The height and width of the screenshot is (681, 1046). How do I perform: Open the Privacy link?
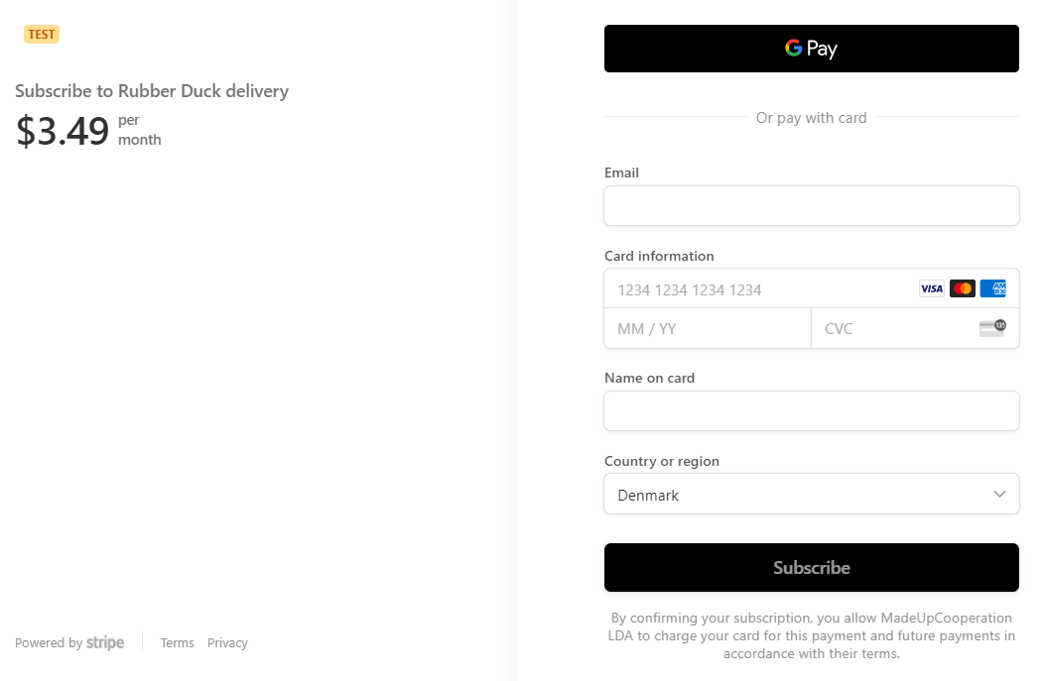click(x=227, y=642)
